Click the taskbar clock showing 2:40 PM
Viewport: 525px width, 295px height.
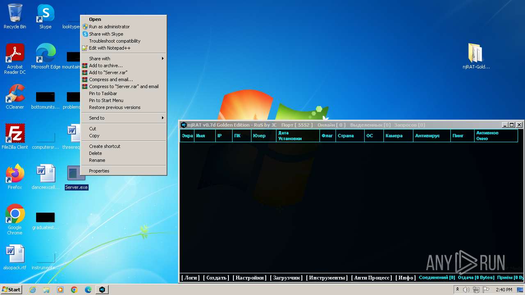(x=504, y=290)
